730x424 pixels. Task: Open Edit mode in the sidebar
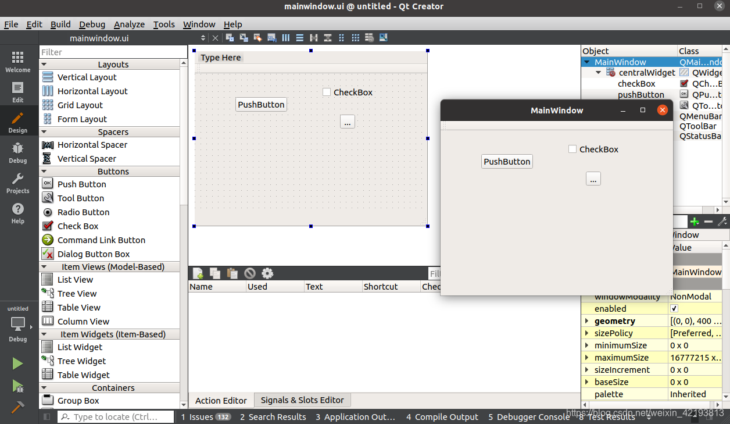click(17, 92)
